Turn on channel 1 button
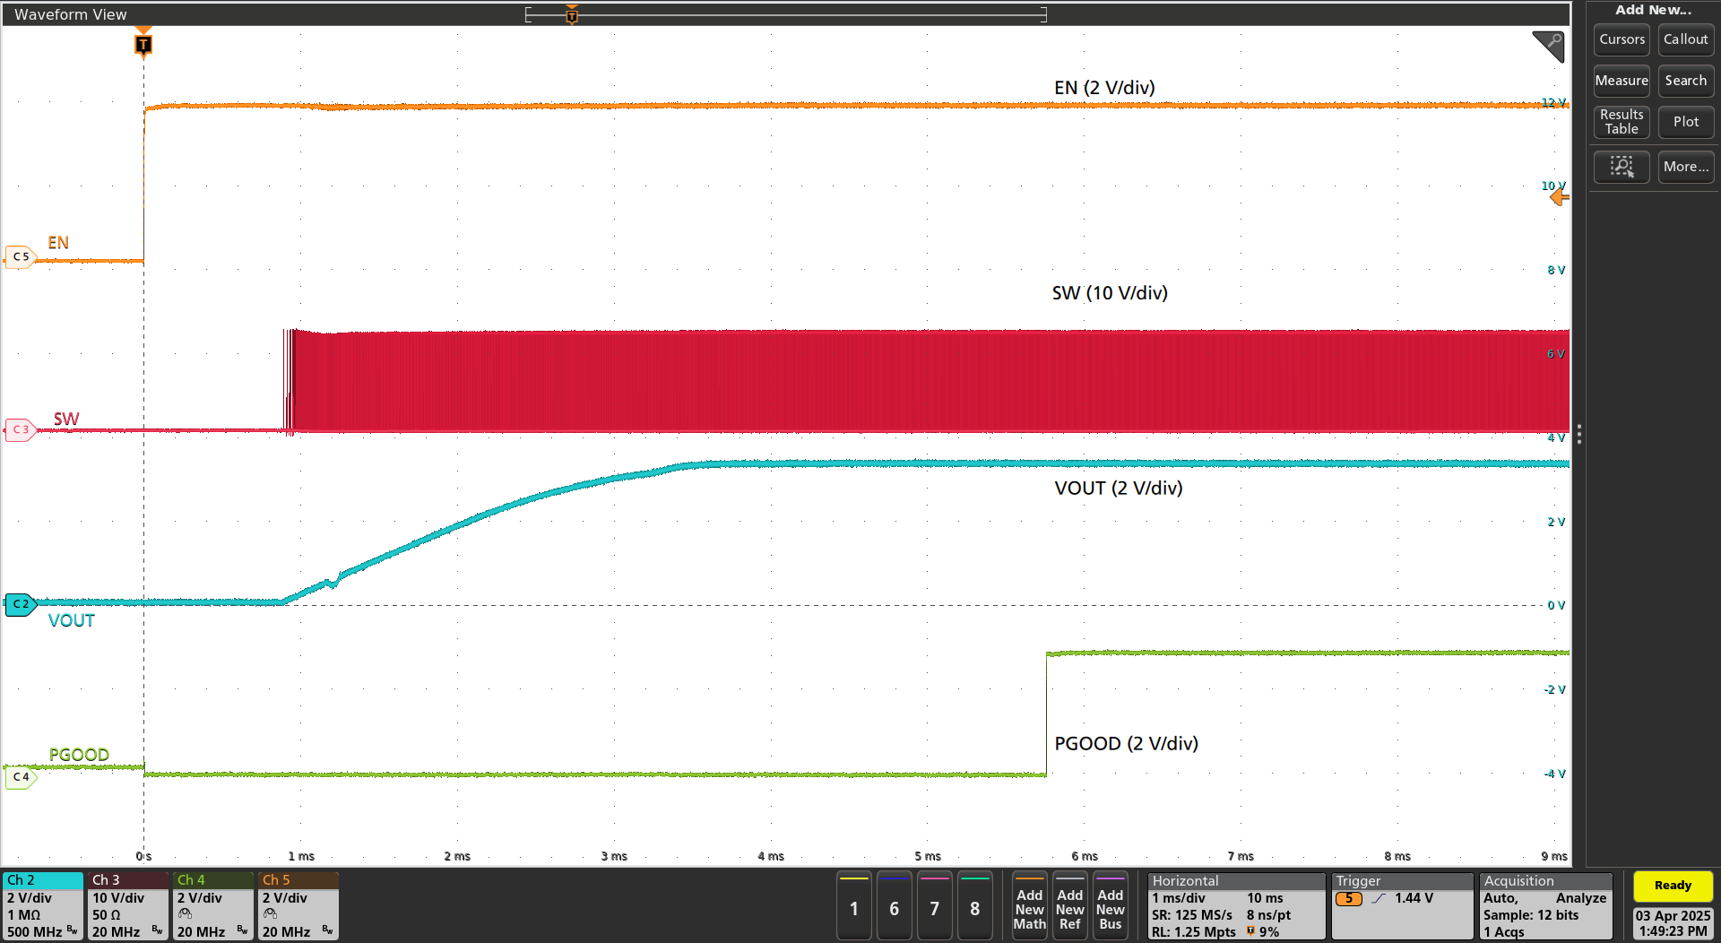Viewport: 1721px width, 943px height. pos(853,908)
